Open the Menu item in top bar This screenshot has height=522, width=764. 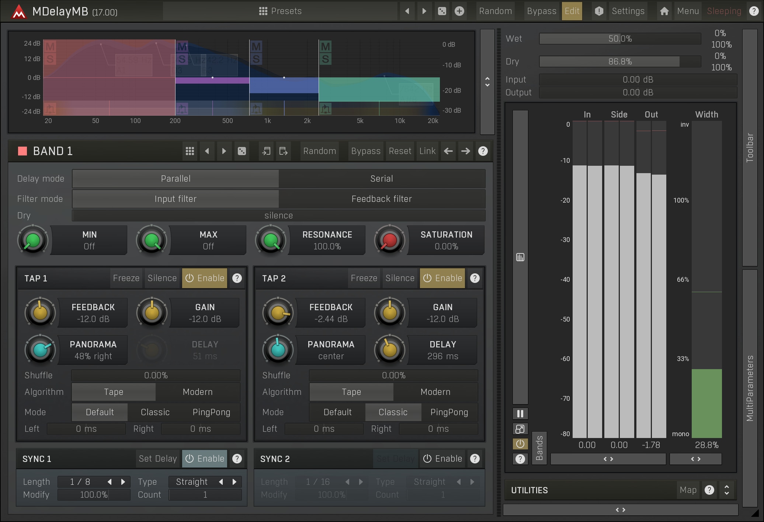pos(688,11)
